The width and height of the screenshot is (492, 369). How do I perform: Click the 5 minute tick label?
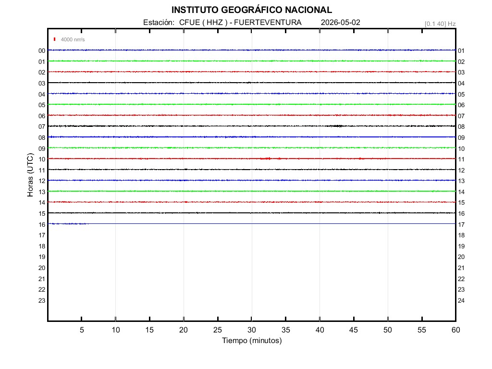tap(82, 330)
